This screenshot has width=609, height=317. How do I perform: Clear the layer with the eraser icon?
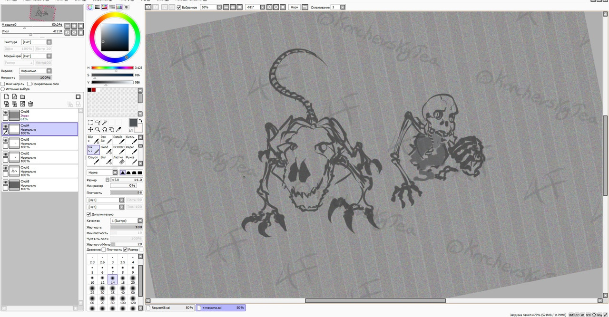click(x=22, y=104)
